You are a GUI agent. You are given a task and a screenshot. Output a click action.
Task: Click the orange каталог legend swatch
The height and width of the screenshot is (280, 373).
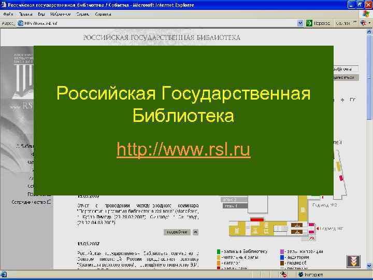tap(219, 263)
